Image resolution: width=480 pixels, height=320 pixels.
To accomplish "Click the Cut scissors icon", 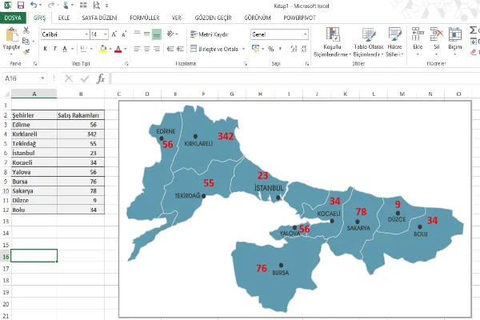I will tap(26, 30).
